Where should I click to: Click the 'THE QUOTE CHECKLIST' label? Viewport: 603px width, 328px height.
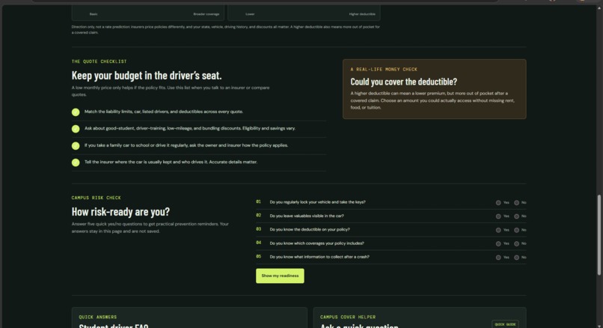click(99, 61)
